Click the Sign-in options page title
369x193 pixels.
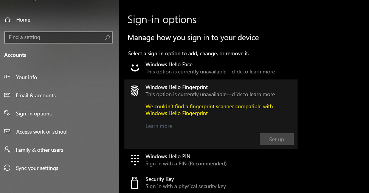pyautogui.click(x=162, y=20)
